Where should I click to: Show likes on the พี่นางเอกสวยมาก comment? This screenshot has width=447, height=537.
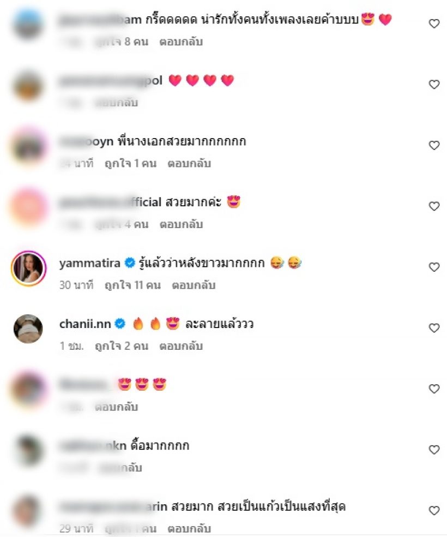[131, 163]
